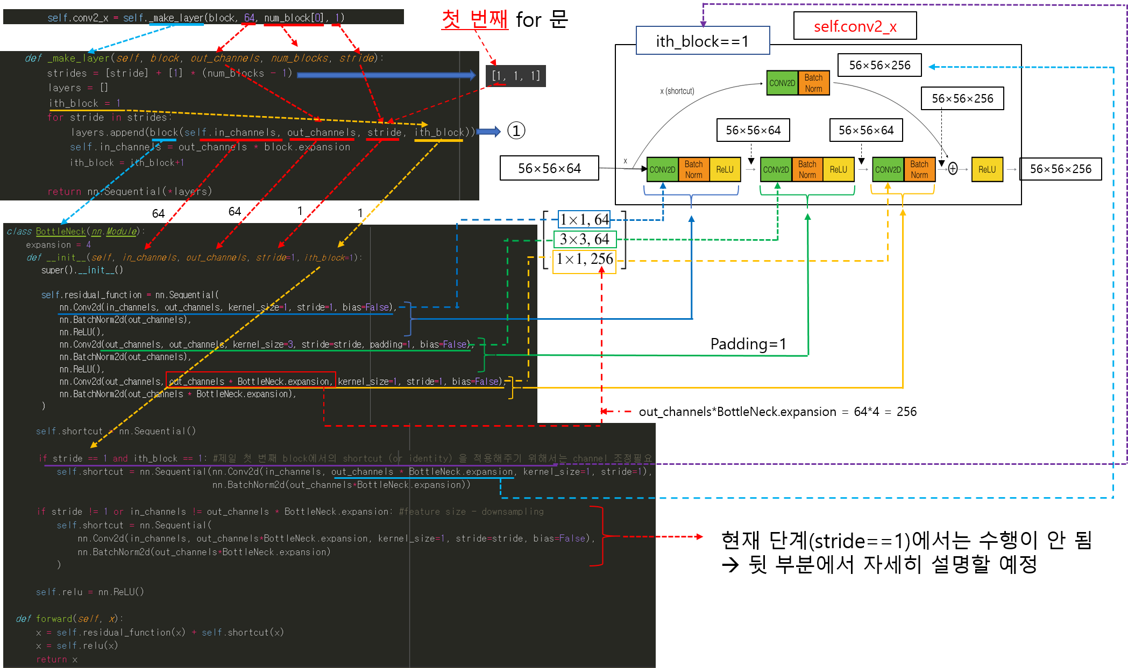Click the final yellow ReLU block after the addition
The width and height of the screenshot is (1128, 668).
(x=987, y=169)
